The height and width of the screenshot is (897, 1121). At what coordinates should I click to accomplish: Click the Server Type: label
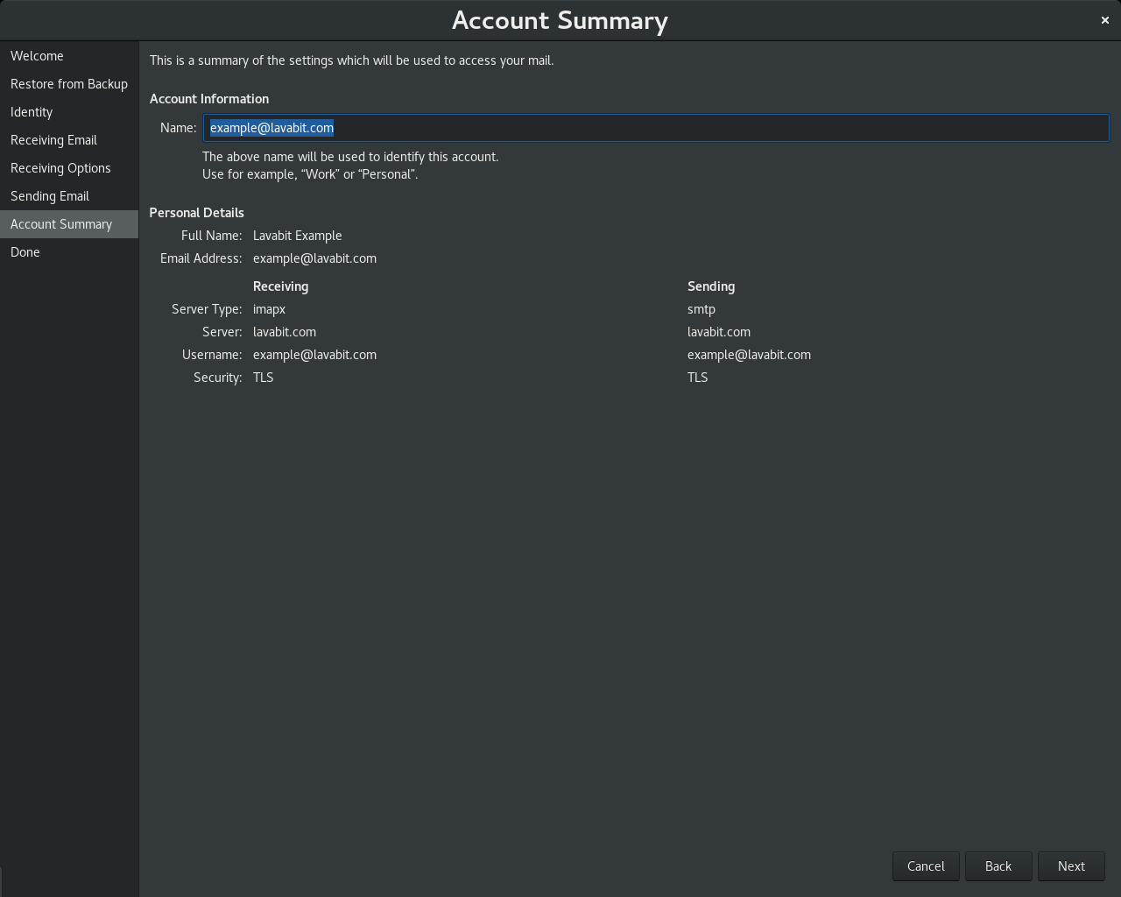tap(207, 309)
